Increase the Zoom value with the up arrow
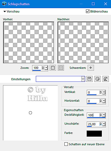The height and width of the screenshot is (151, 111). click(x=43, y=67)
